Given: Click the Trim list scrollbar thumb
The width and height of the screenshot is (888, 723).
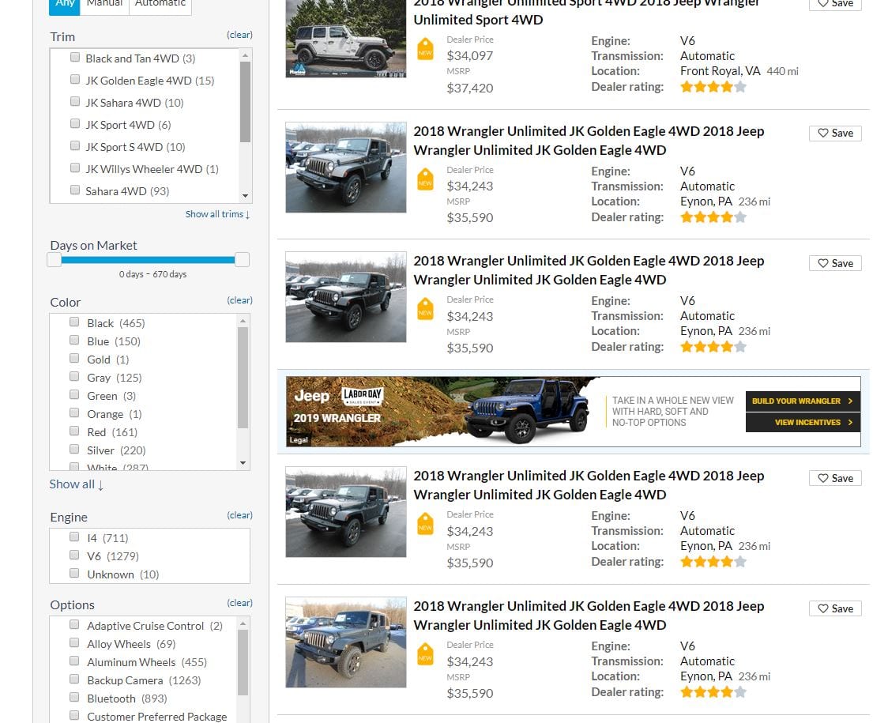Looking at the screenshot, I should (245, 102).
